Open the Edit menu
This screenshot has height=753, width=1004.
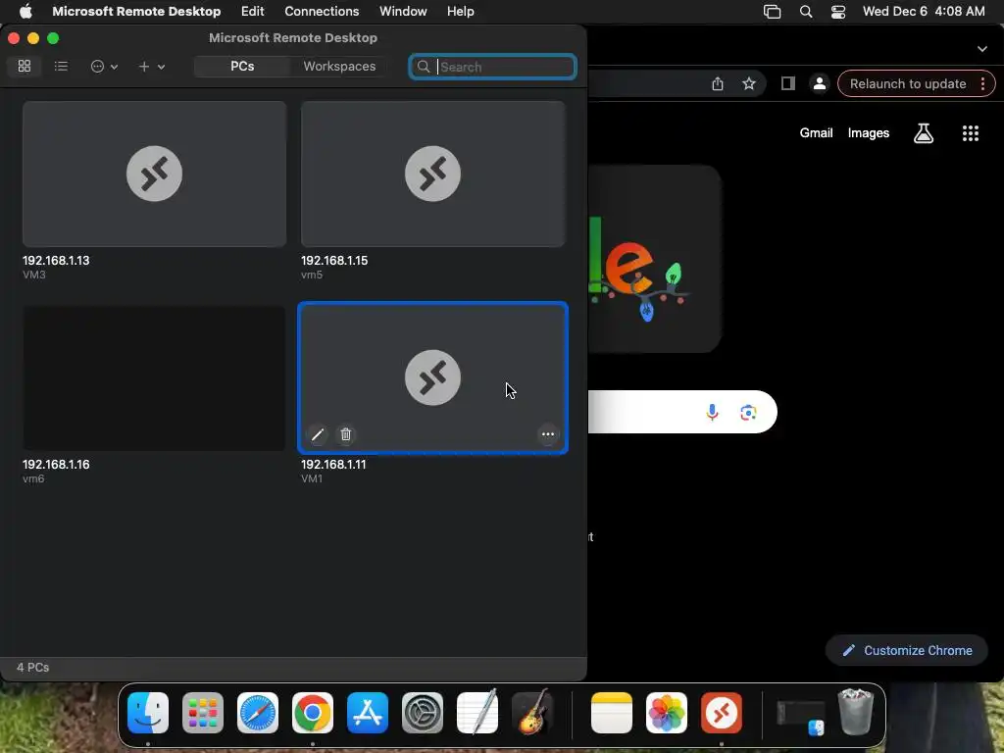tap(252, 11)
